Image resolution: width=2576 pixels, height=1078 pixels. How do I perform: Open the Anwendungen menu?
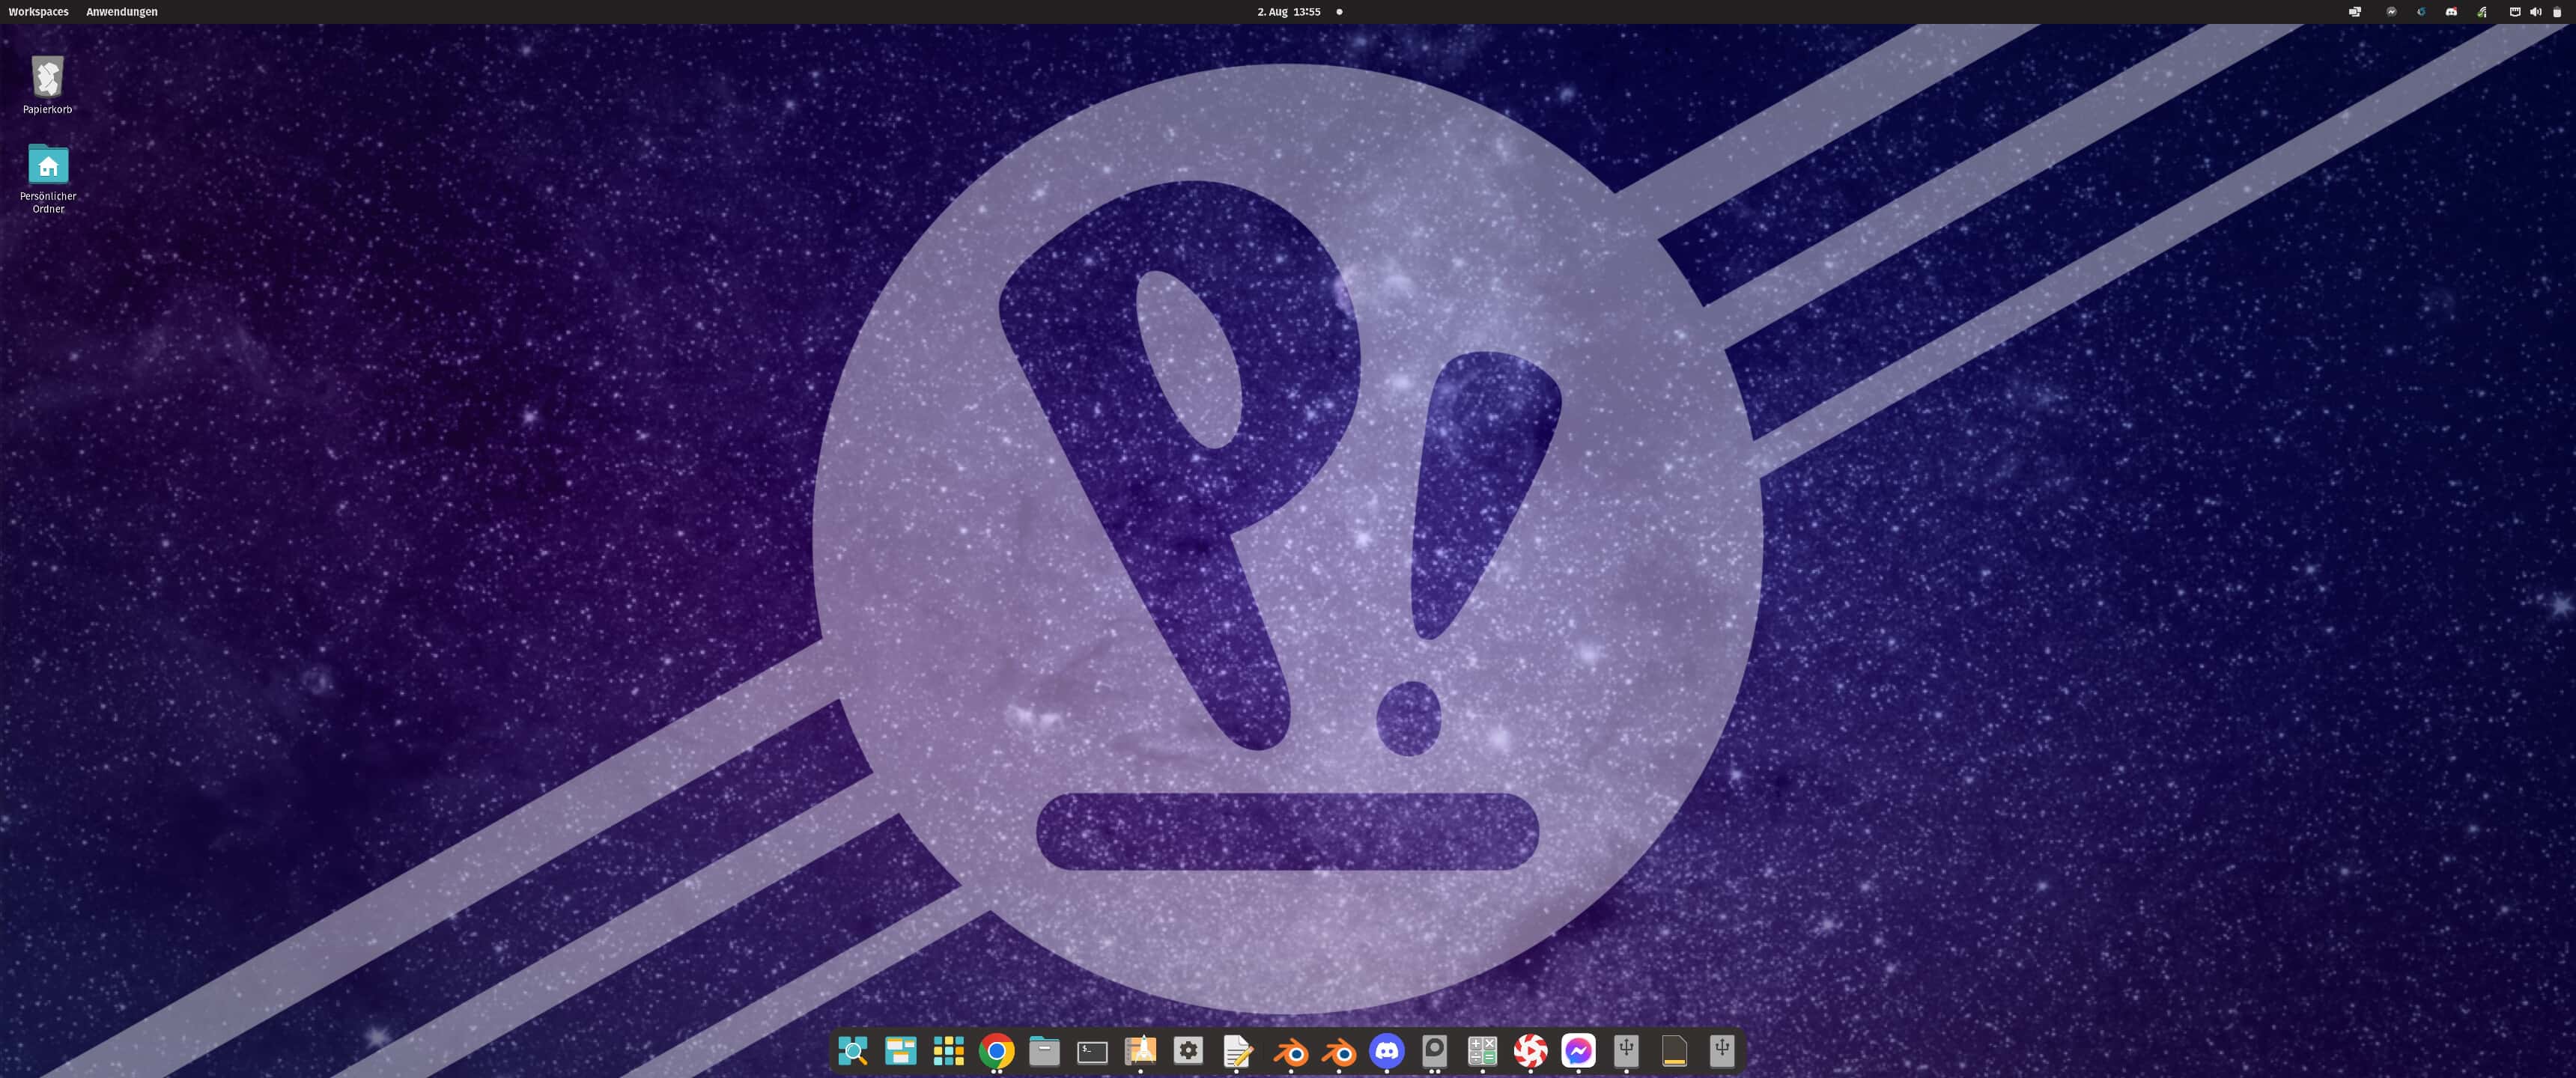click(x=122, y=12)
